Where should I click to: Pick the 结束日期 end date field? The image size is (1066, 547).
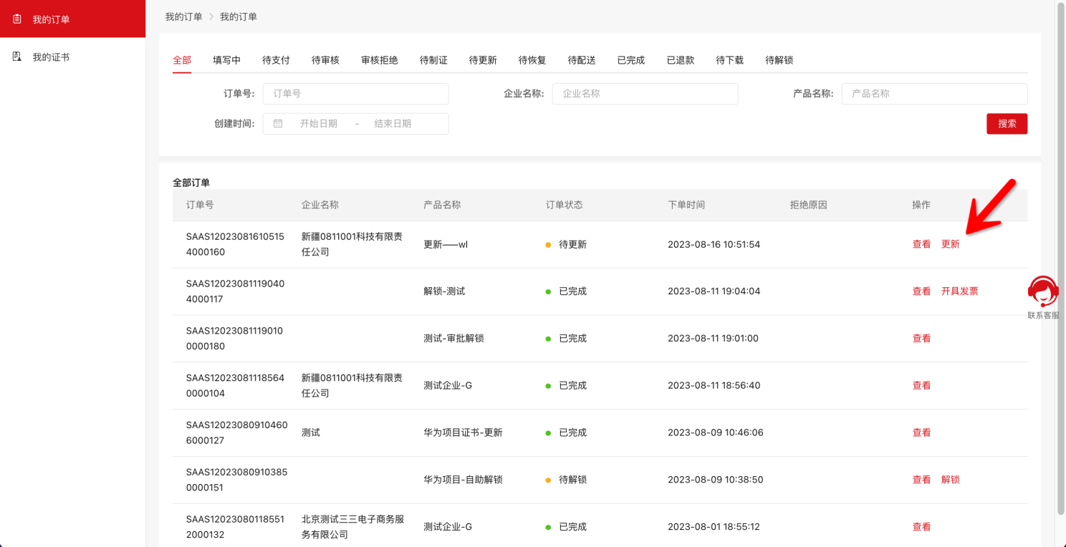(x=393, y=124)
